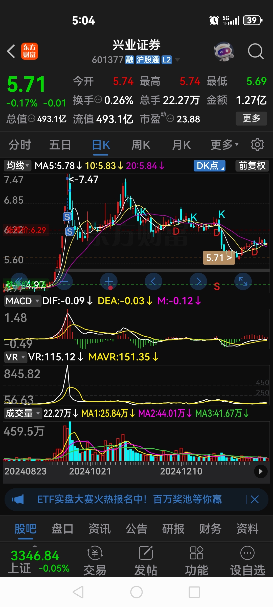
Task: Tap the info icon next to 总值
Action: coord(31,118)
